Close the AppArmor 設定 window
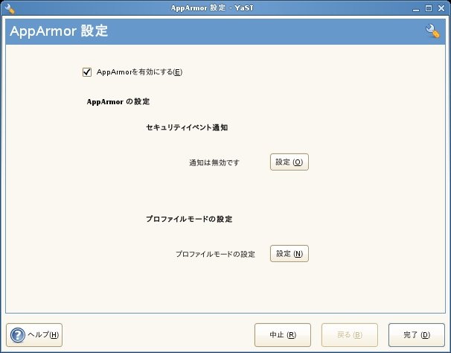Viewport: 451px width, 353px height. point(441,8)
